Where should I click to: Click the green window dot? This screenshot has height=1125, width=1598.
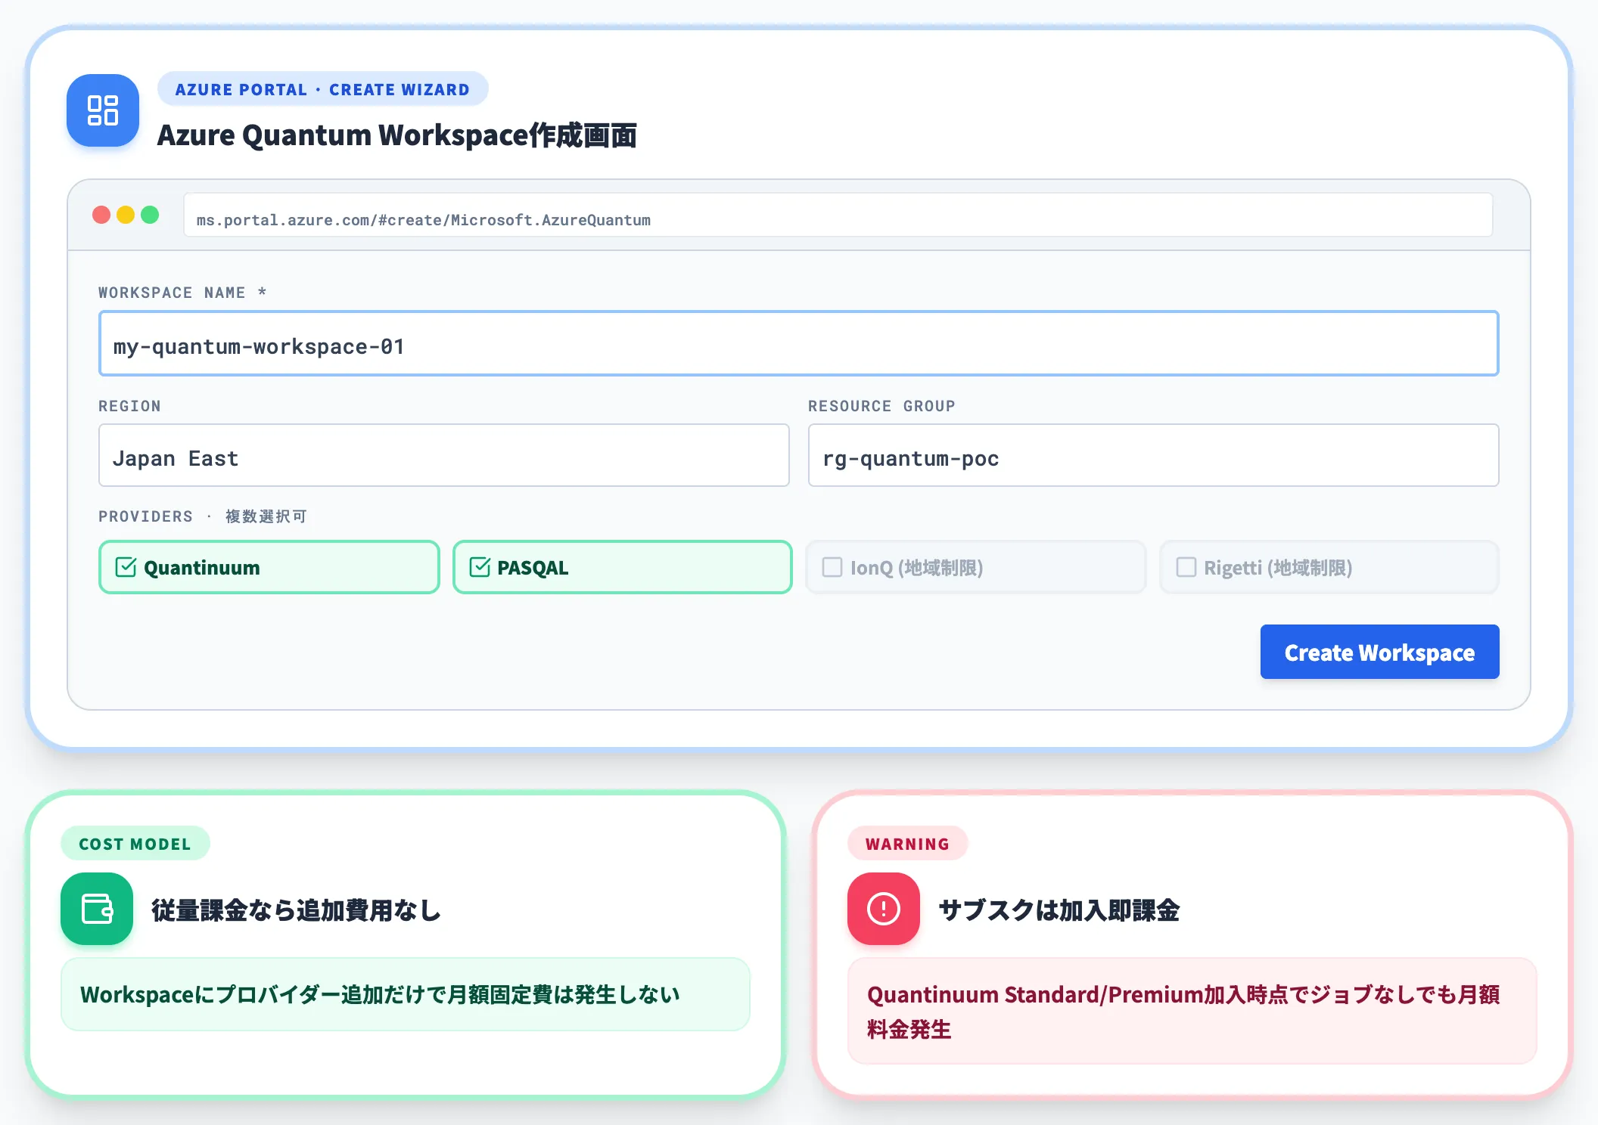(x=150, y=215)
